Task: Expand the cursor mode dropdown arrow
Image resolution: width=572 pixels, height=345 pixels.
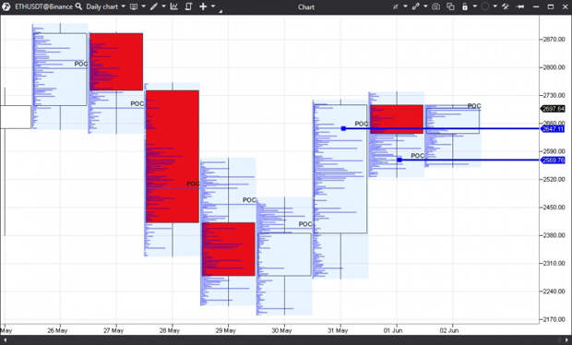Action: pyautogui.click(x=405, y=6)
